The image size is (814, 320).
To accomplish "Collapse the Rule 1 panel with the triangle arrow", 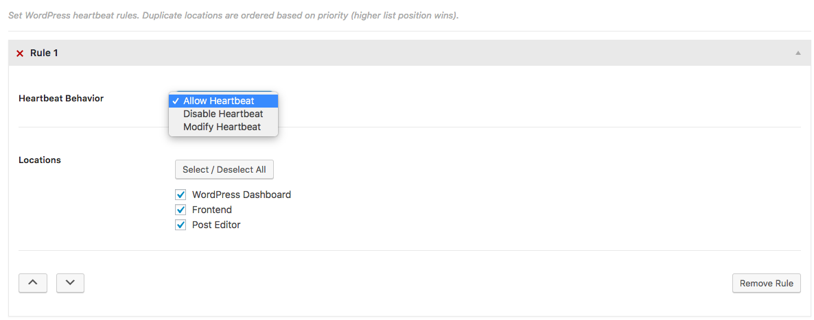I will pos(798,53).
